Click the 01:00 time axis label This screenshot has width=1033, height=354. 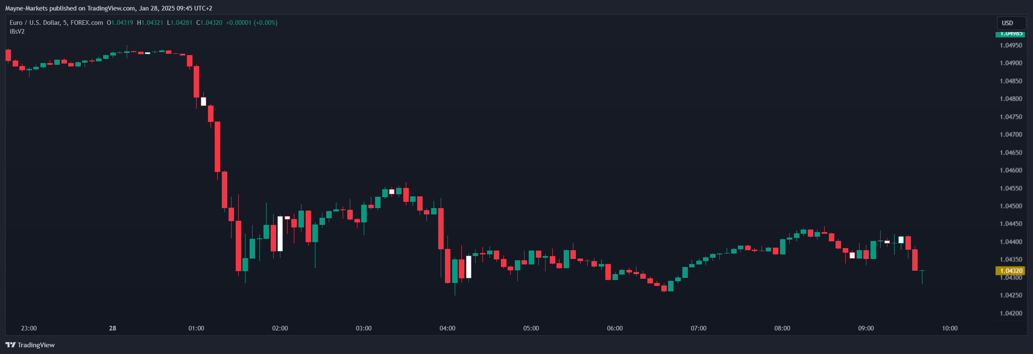click(x=196, y=328)
